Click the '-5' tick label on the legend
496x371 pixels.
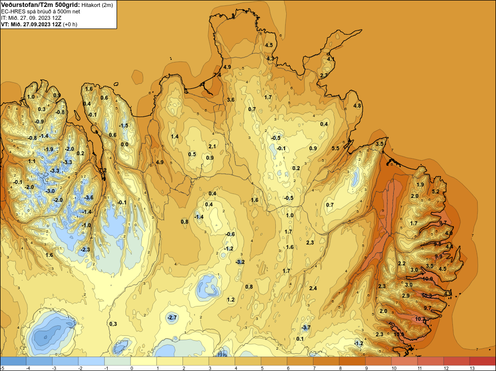pos(2,368)
